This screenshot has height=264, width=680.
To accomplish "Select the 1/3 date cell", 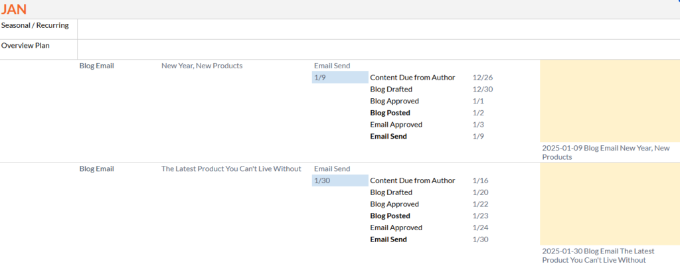I will (478, 125).
